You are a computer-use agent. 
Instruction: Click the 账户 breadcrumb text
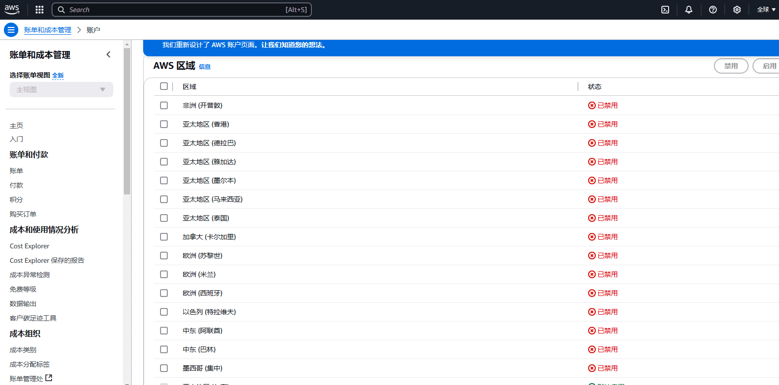(94, 30)
